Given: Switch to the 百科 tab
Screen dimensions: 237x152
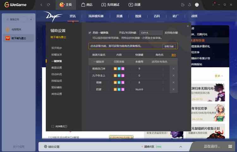Looking at the screenshot, I should coord(157,16).
